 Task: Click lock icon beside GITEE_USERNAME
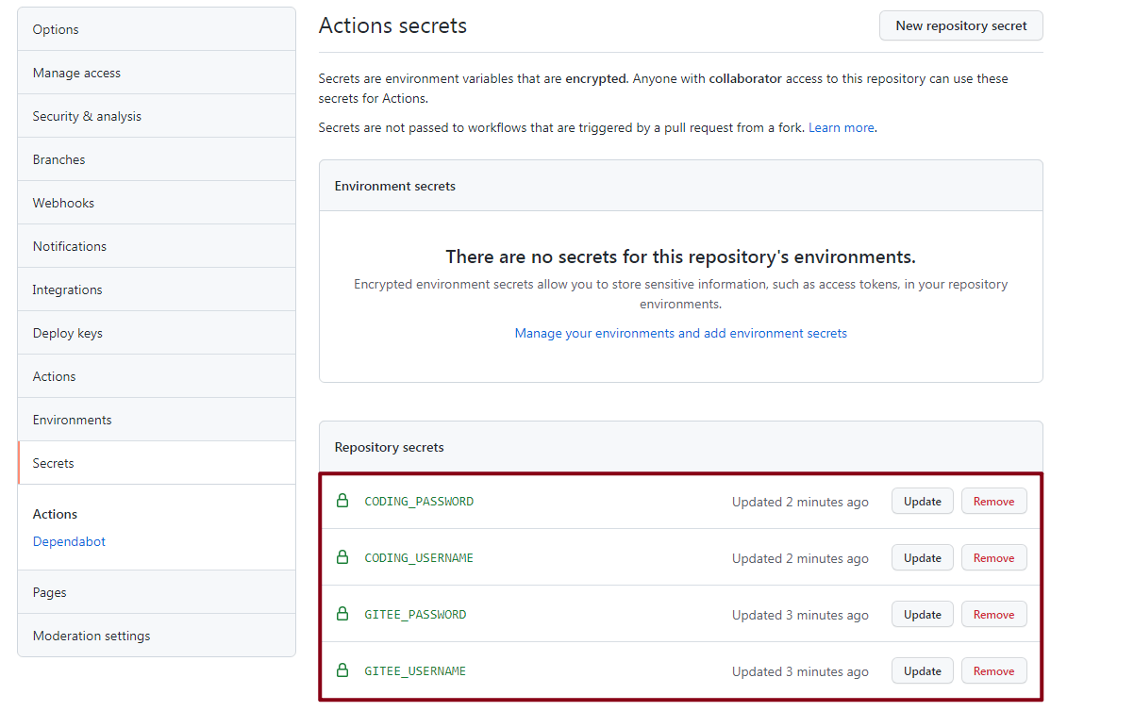point(342,670)
